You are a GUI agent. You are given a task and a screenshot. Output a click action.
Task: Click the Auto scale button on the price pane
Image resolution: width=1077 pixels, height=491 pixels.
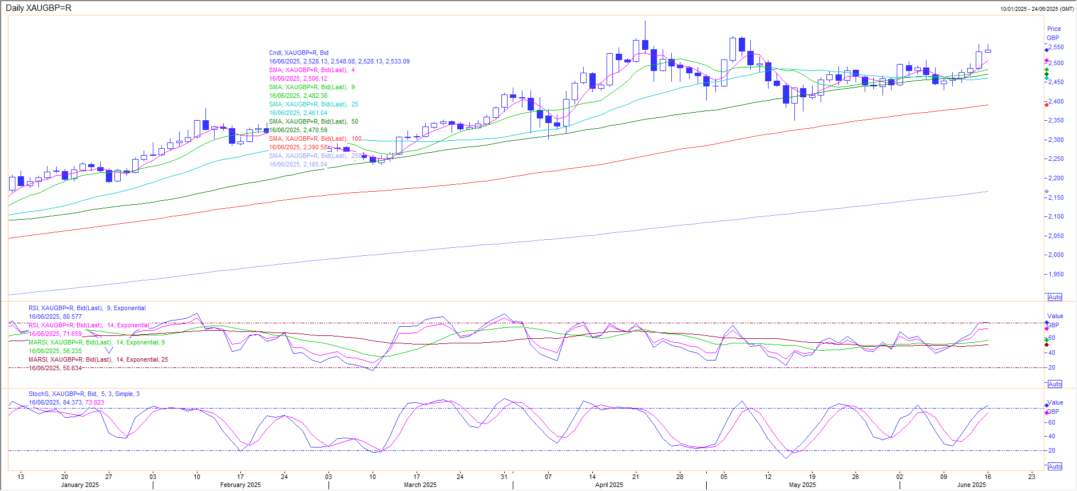tap(1055, 297)
